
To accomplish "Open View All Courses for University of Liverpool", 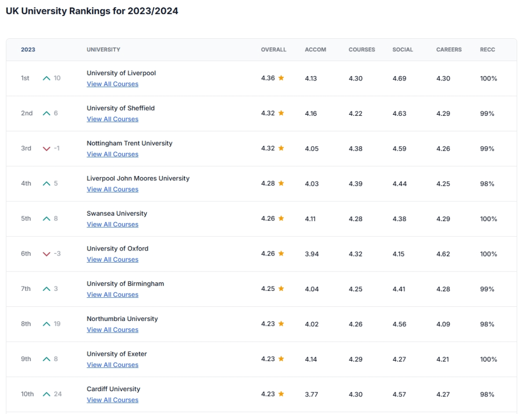I will pyautogui.click(x=113, y=84).
